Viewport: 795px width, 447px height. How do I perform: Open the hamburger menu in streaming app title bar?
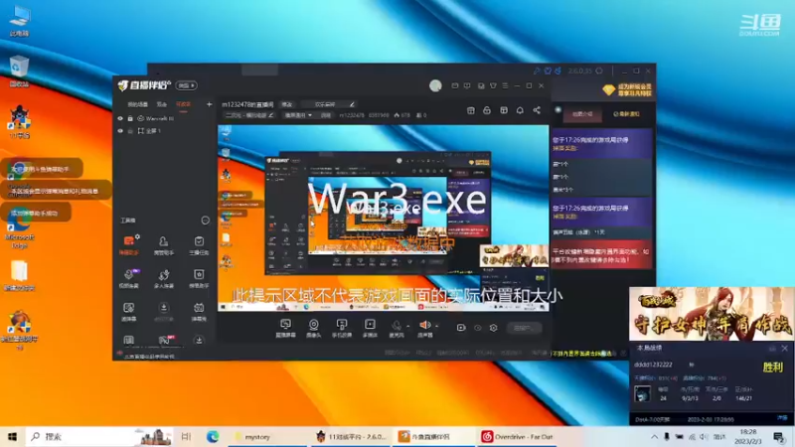click(x=505, y=85)
